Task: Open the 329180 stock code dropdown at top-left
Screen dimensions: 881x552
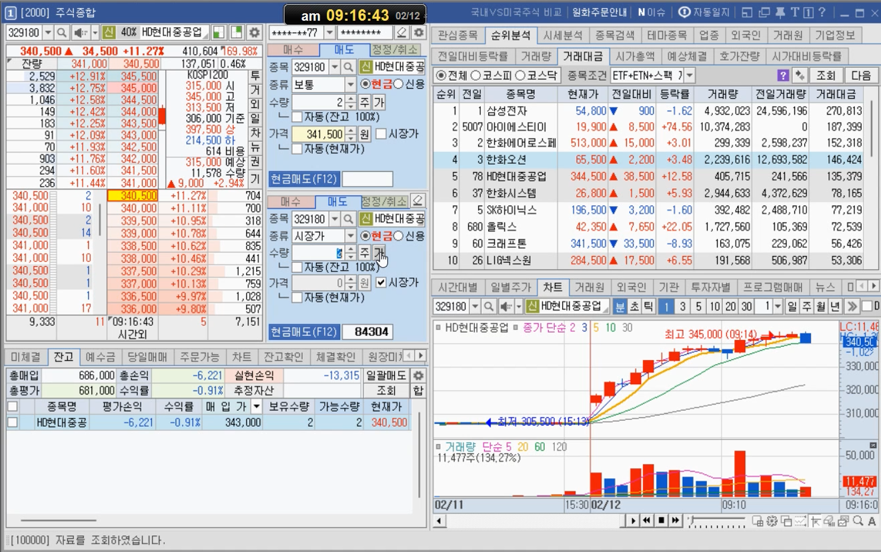Action: (47, 32)
